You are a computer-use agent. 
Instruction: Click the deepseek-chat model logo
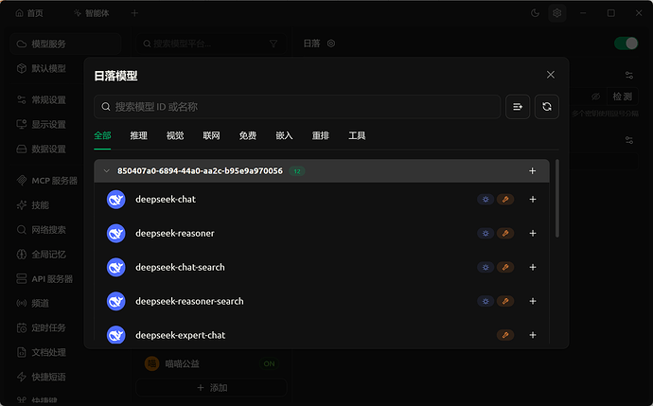click(116, 200)
